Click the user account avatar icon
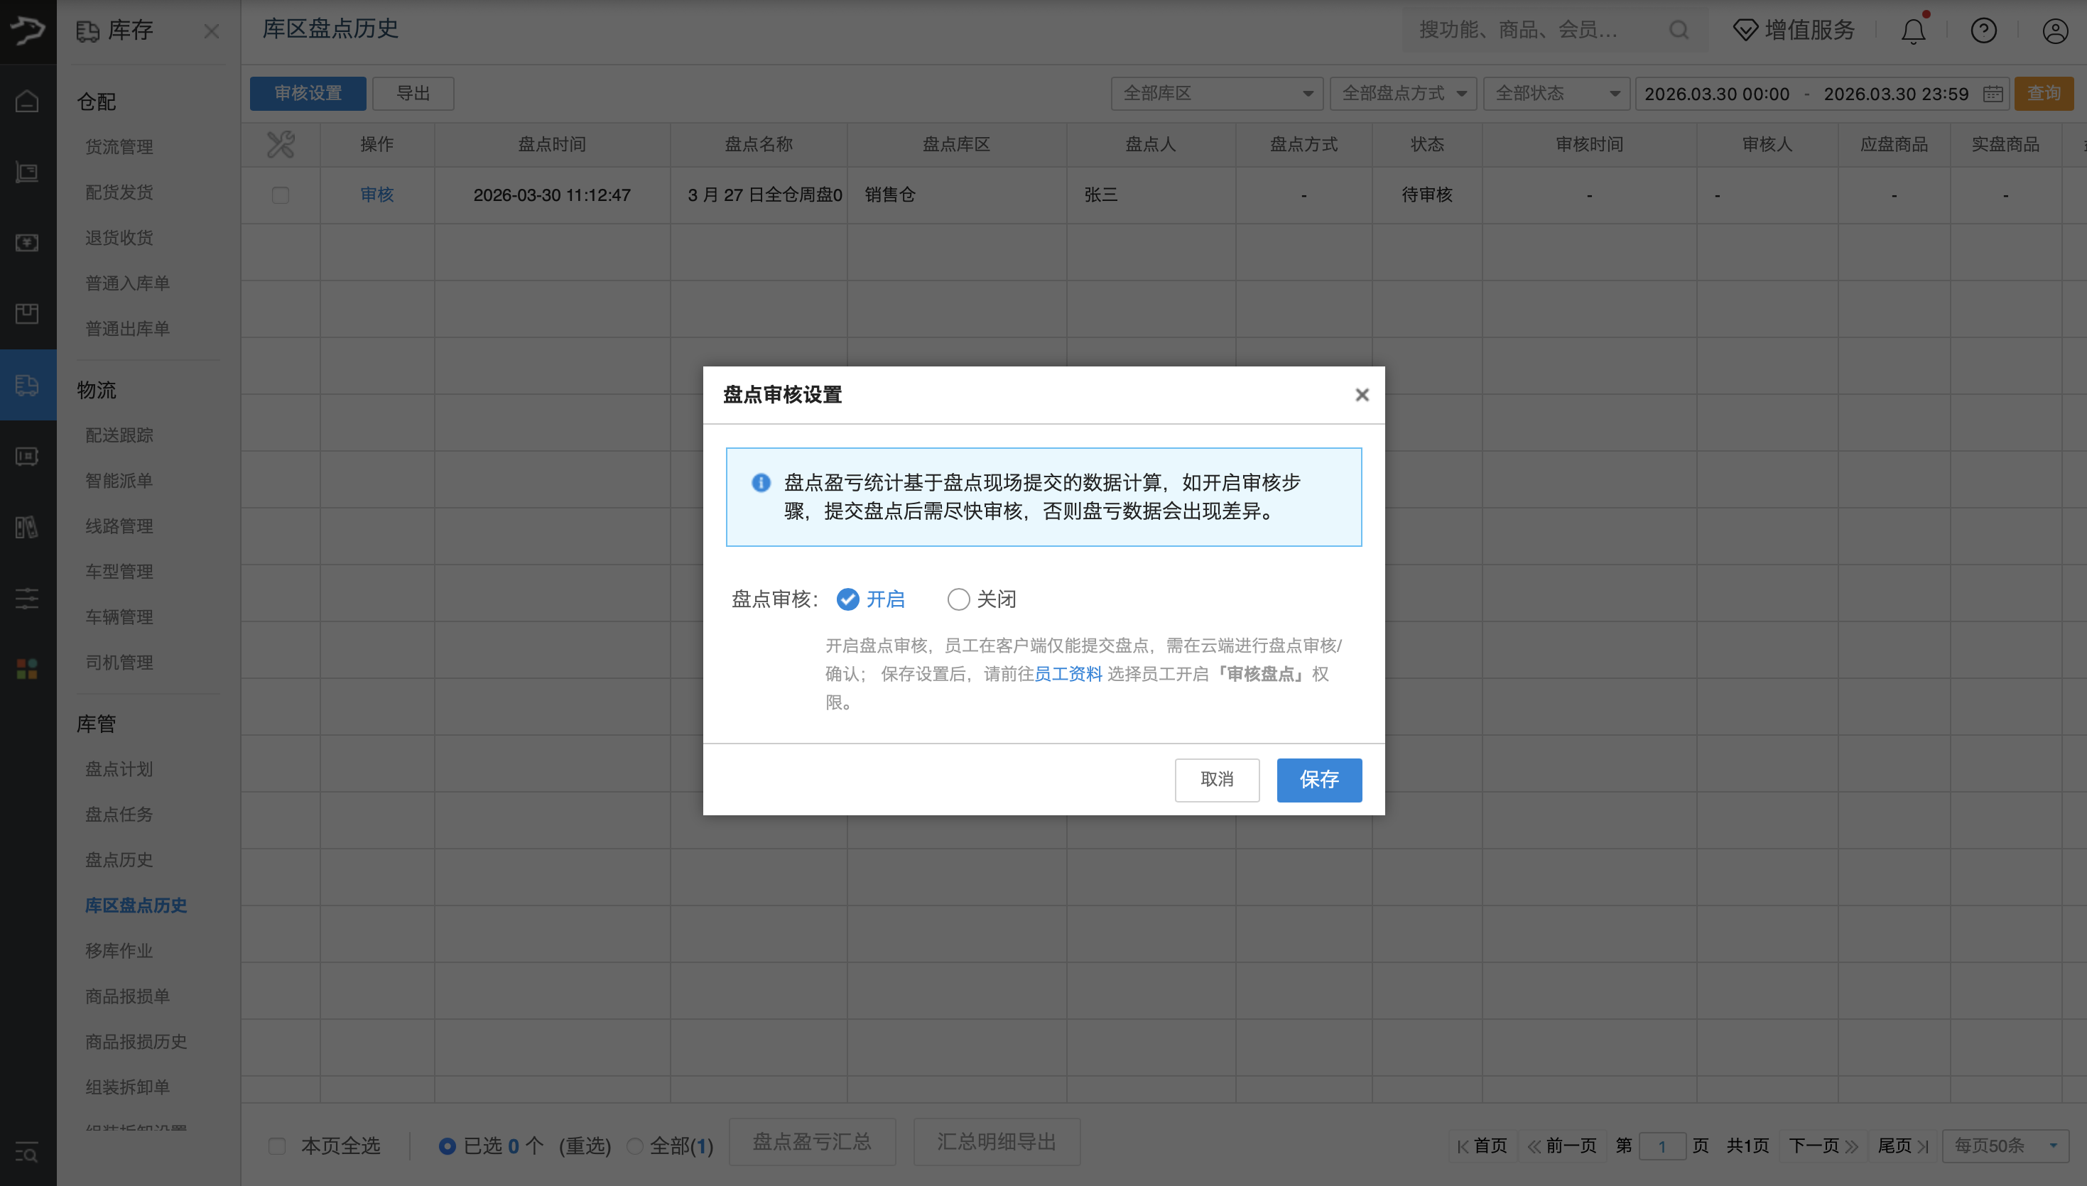This screenshot has width=2087, height=1186. (x=2054, y=31)
